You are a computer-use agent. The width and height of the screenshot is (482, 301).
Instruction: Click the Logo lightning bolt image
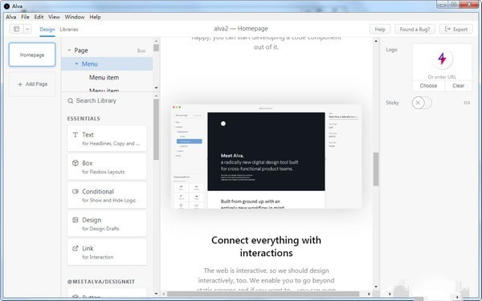click(442, 59)
